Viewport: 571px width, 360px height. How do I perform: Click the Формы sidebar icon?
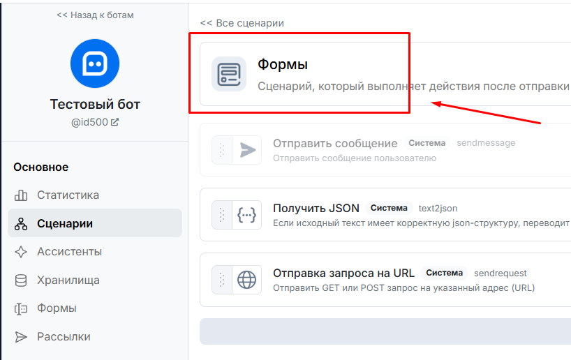point(21,308)
